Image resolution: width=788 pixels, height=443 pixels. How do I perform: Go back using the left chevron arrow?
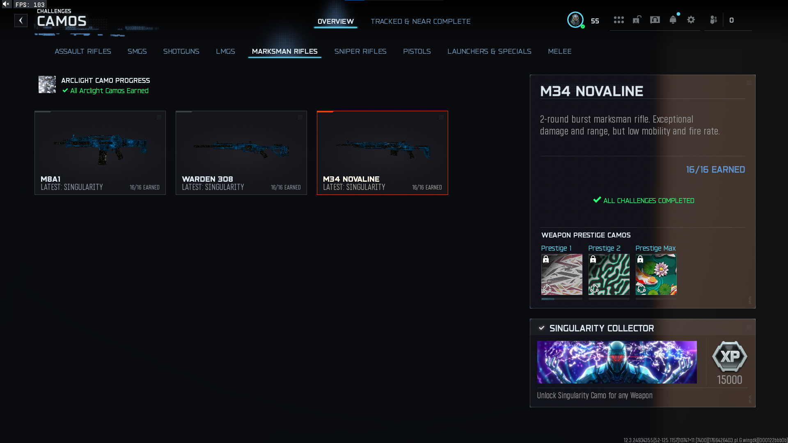(x=21, y=21)
